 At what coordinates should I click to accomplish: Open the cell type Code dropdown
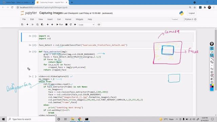pyautogui.click(x=86, y=25)
